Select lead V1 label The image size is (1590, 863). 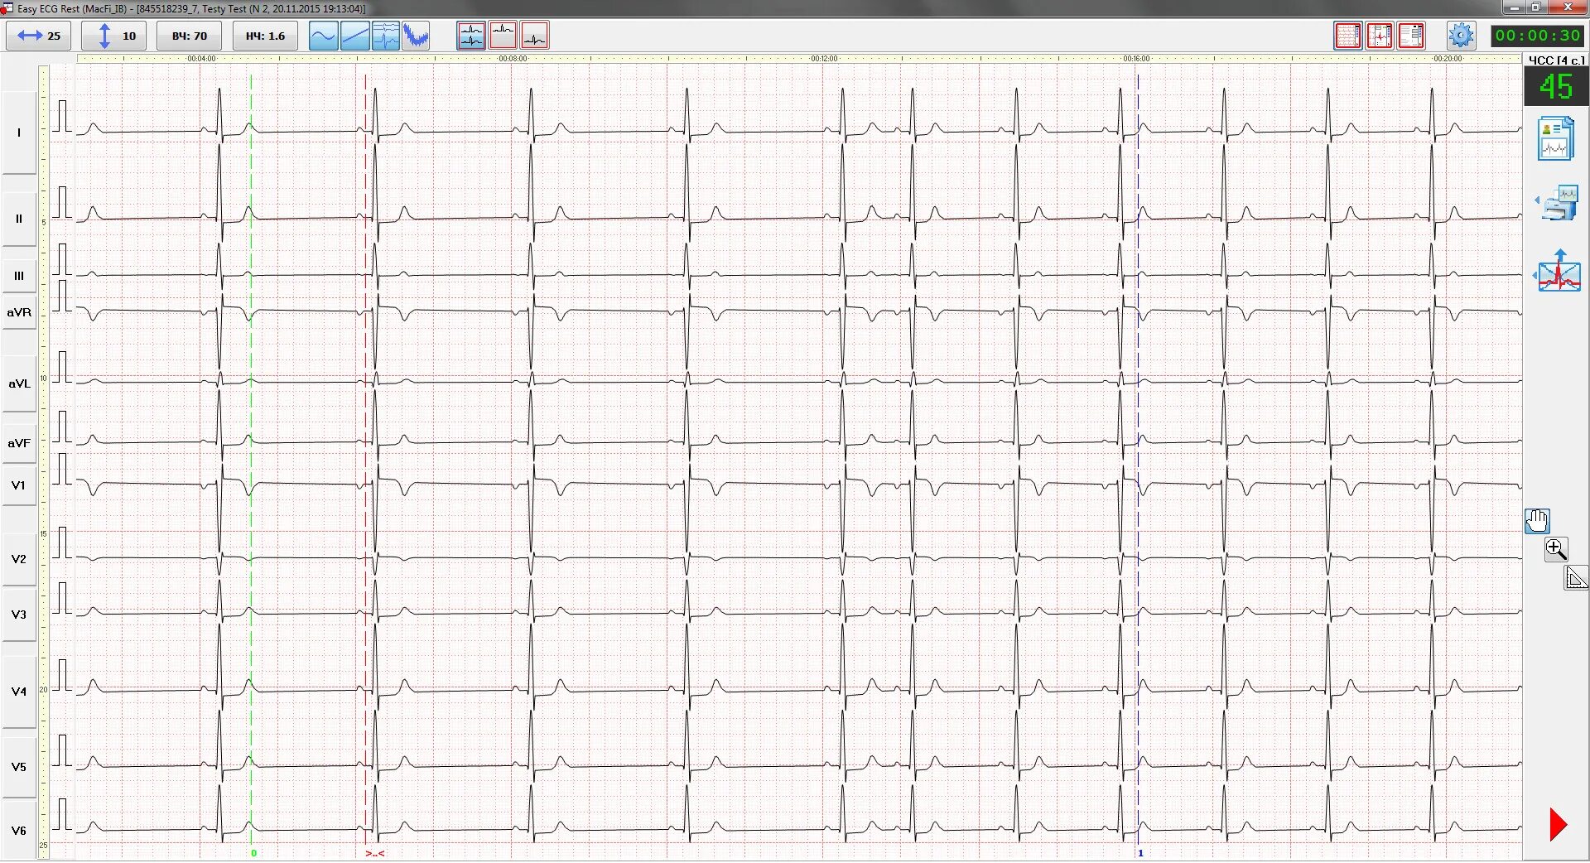click(x=19, y=485)
